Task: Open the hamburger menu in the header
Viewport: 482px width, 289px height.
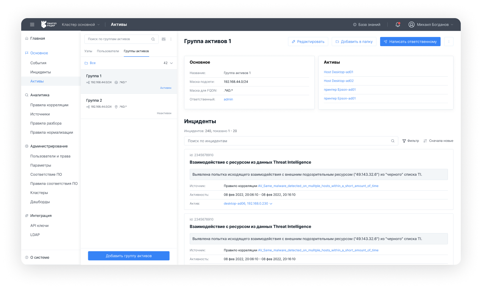Action: [x=32, y=25]
